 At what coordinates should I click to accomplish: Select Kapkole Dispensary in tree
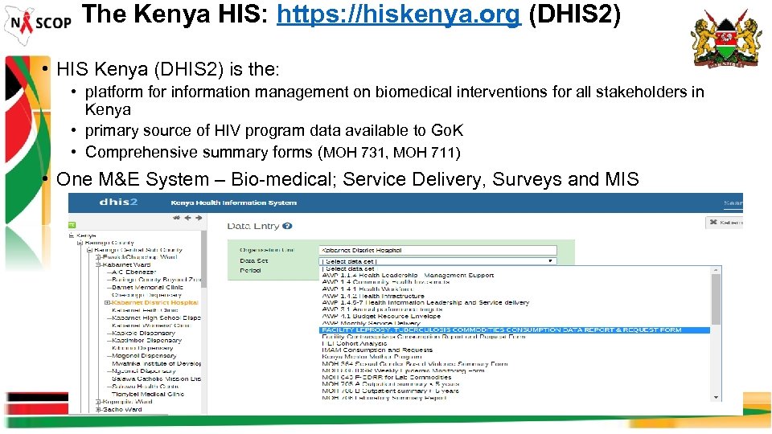click(x=143, y=333)
